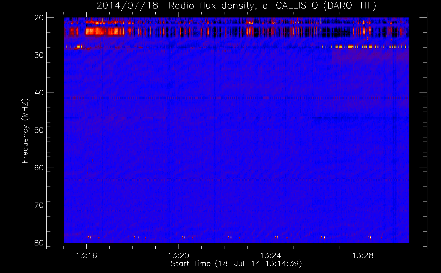Viewport: 441px width, 273px height.
Task: Click the 'Frequency (MHZ)' y-axis label
Action: point(25,131)
